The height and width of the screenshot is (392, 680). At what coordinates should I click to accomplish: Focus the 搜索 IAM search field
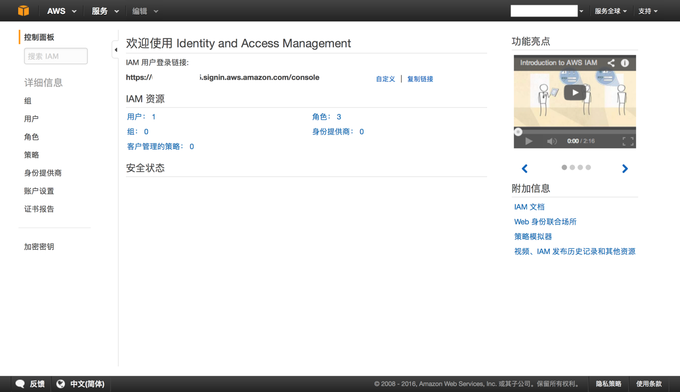56,56
